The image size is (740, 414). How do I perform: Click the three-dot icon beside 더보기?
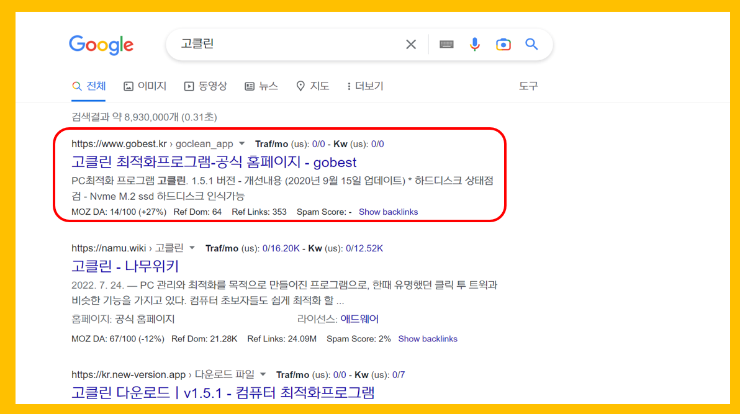(x=348, y=86)
